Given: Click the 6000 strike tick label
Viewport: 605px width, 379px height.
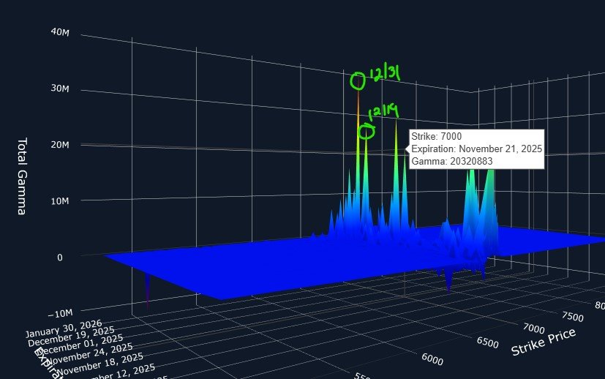Looking at the screenshot, I should 432,359.
